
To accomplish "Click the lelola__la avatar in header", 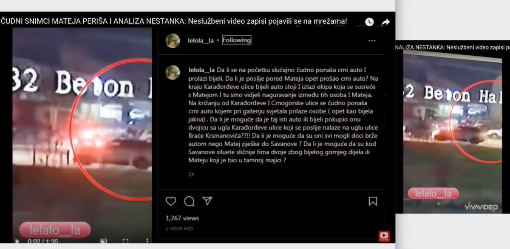I will click(173, 40).
